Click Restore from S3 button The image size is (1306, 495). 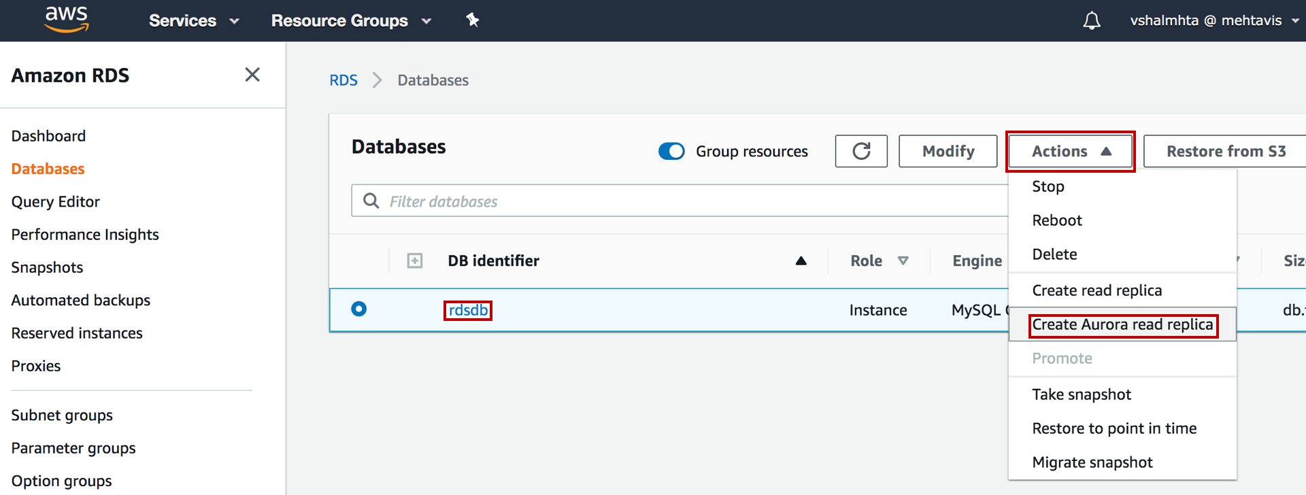1225,151
